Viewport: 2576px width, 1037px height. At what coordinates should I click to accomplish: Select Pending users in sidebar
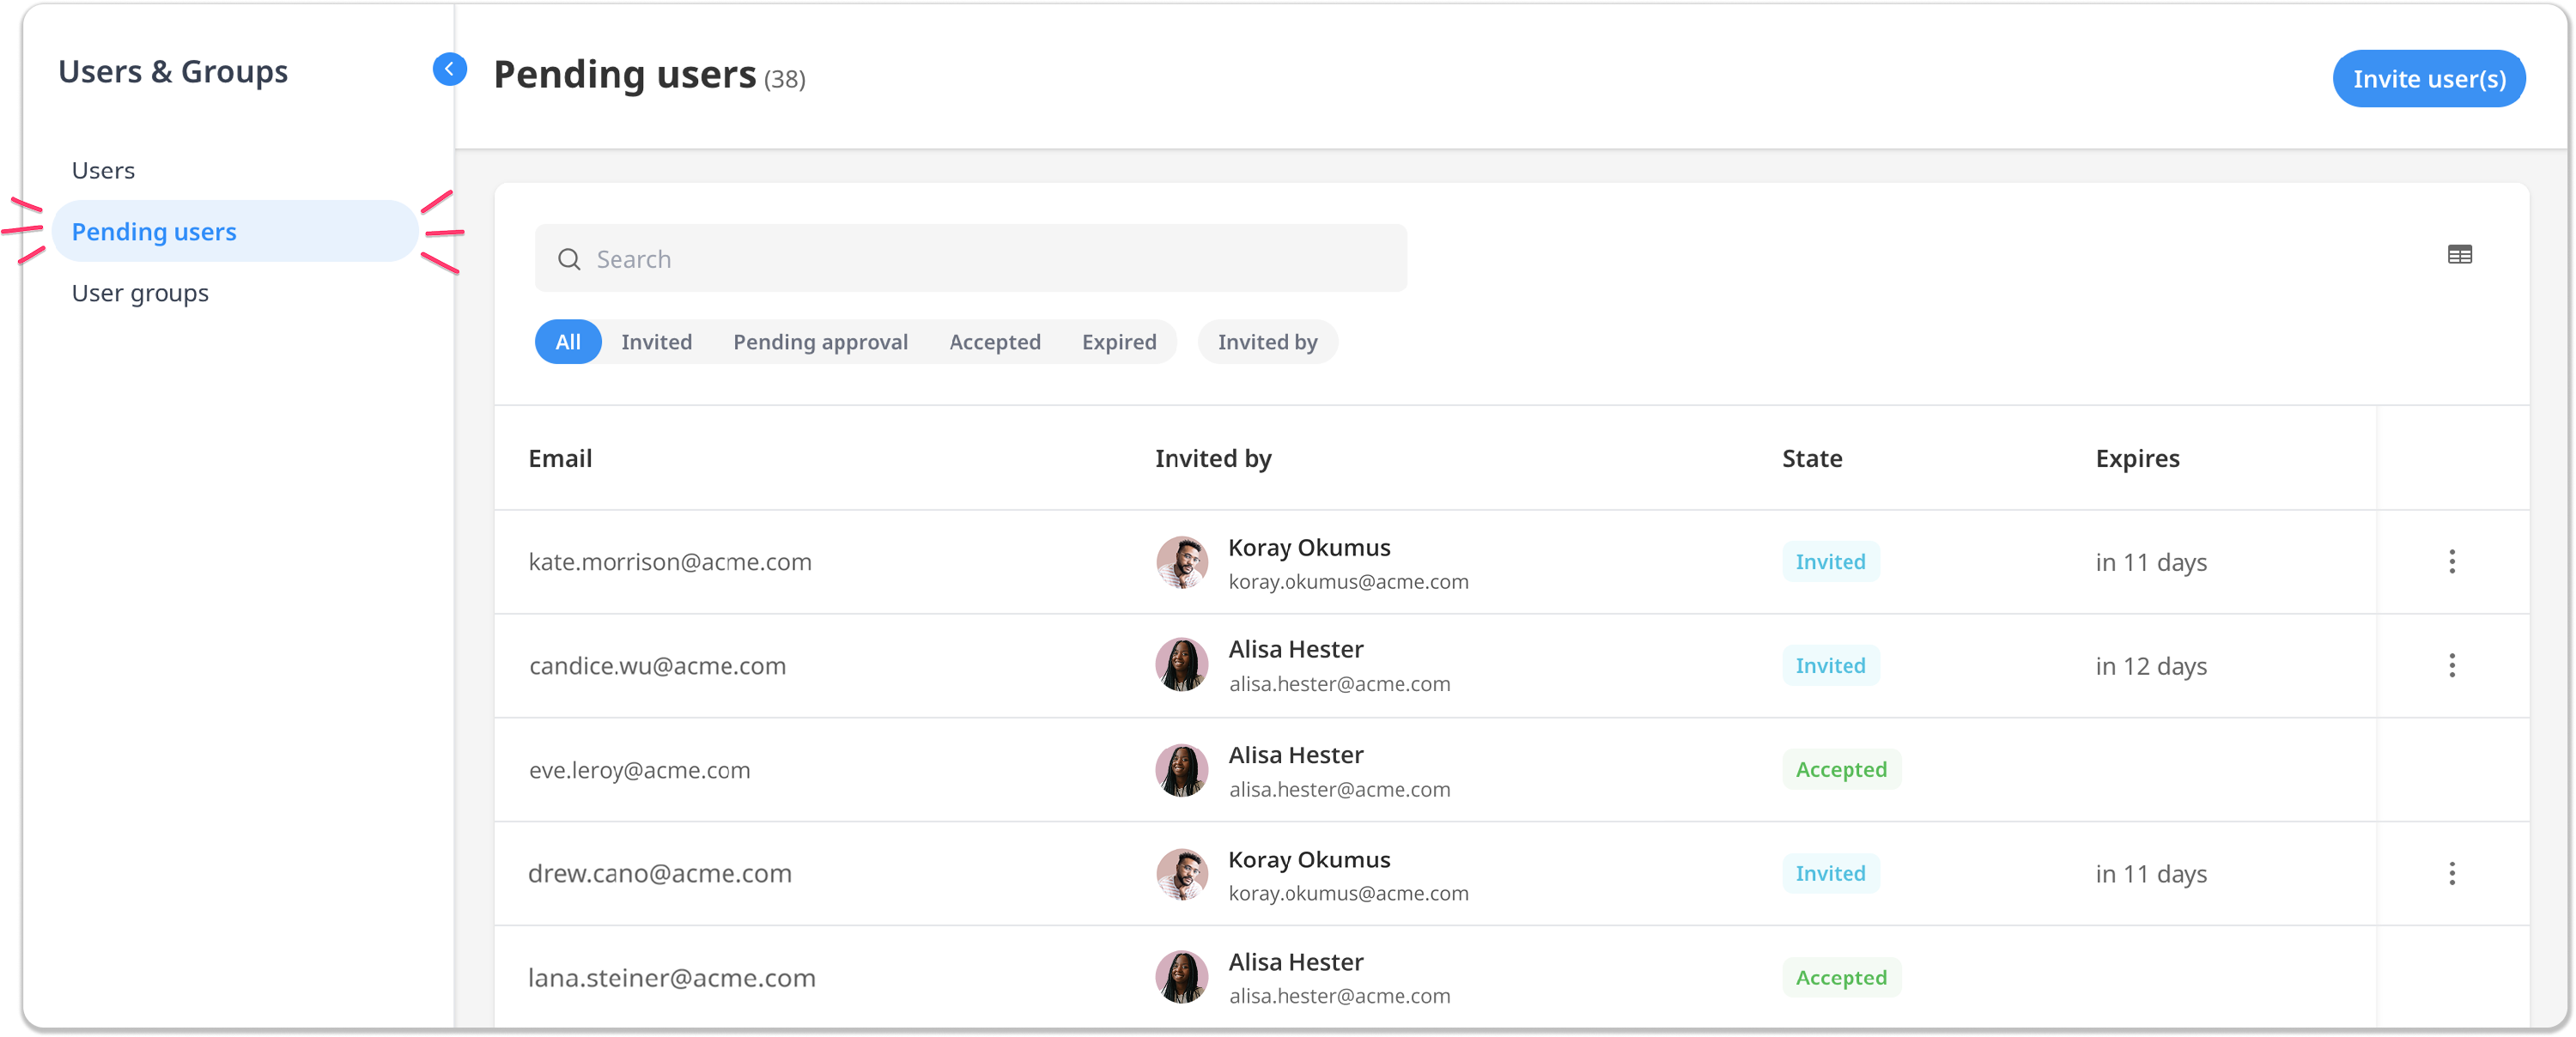(154, 232)
